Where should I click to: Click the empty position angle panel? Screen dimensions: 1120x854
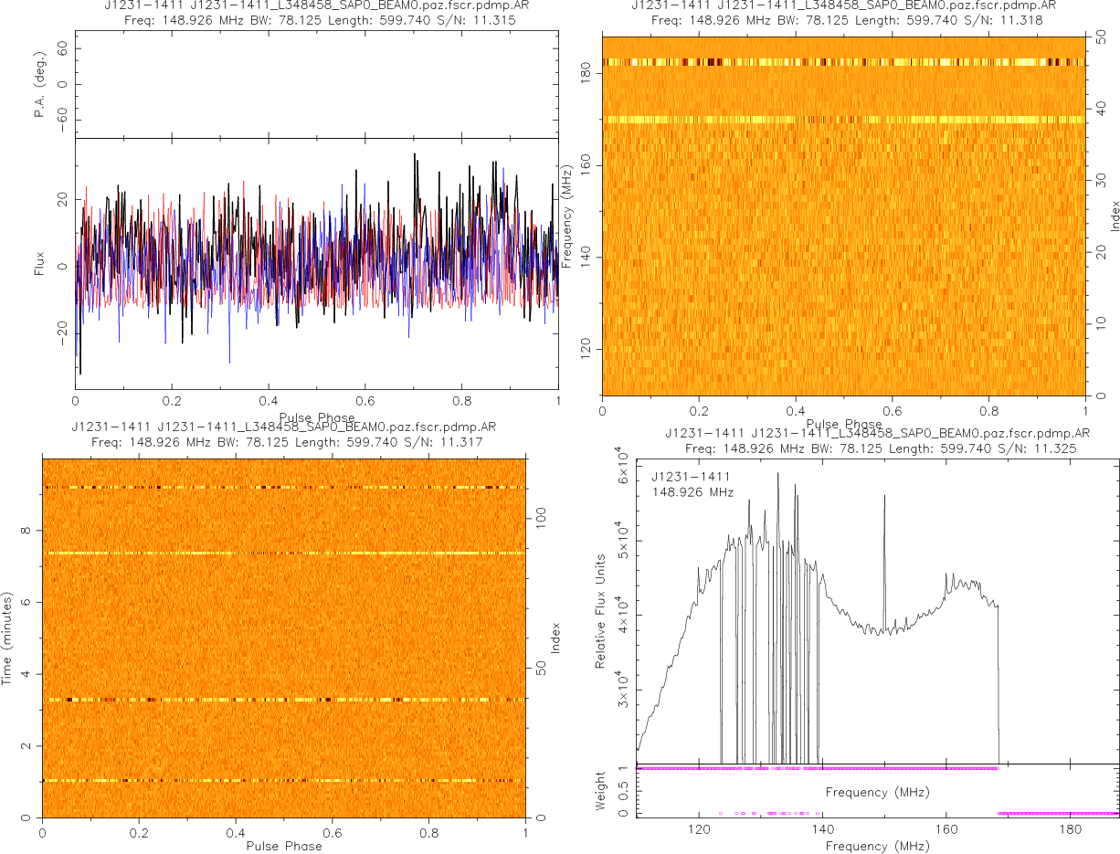[315, 85]
